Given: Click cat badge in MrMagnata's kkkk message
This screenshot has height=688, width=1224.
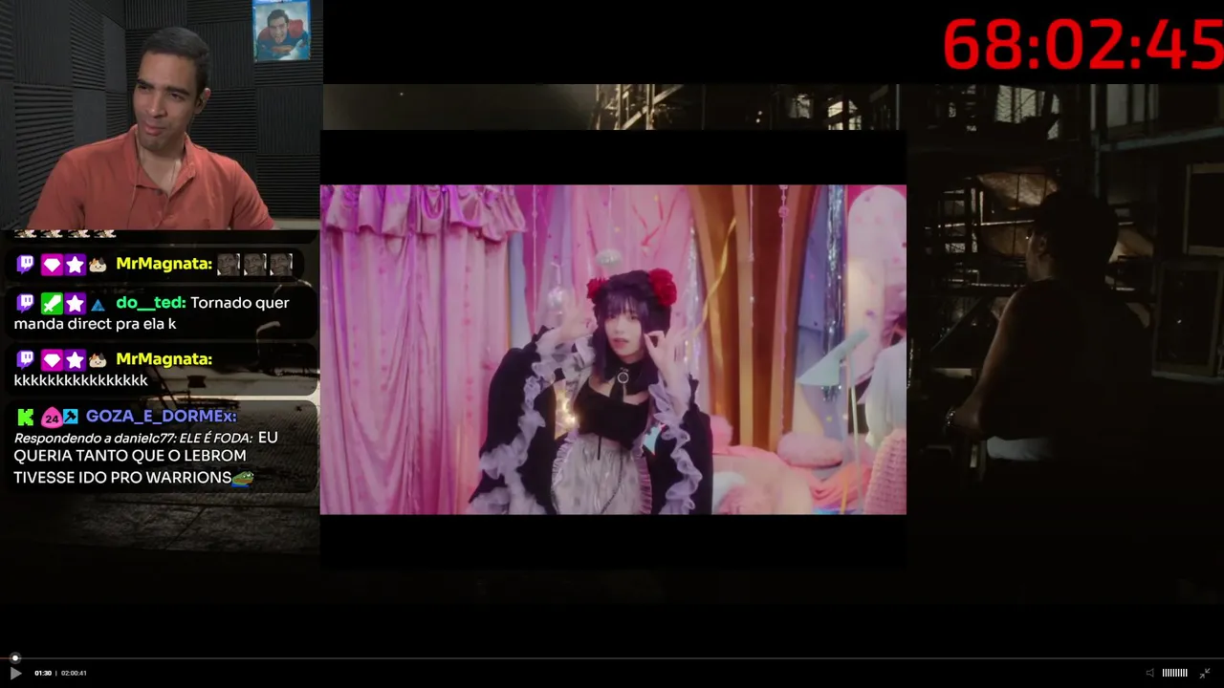Looking at the screenshot, I should pos(98,360).
